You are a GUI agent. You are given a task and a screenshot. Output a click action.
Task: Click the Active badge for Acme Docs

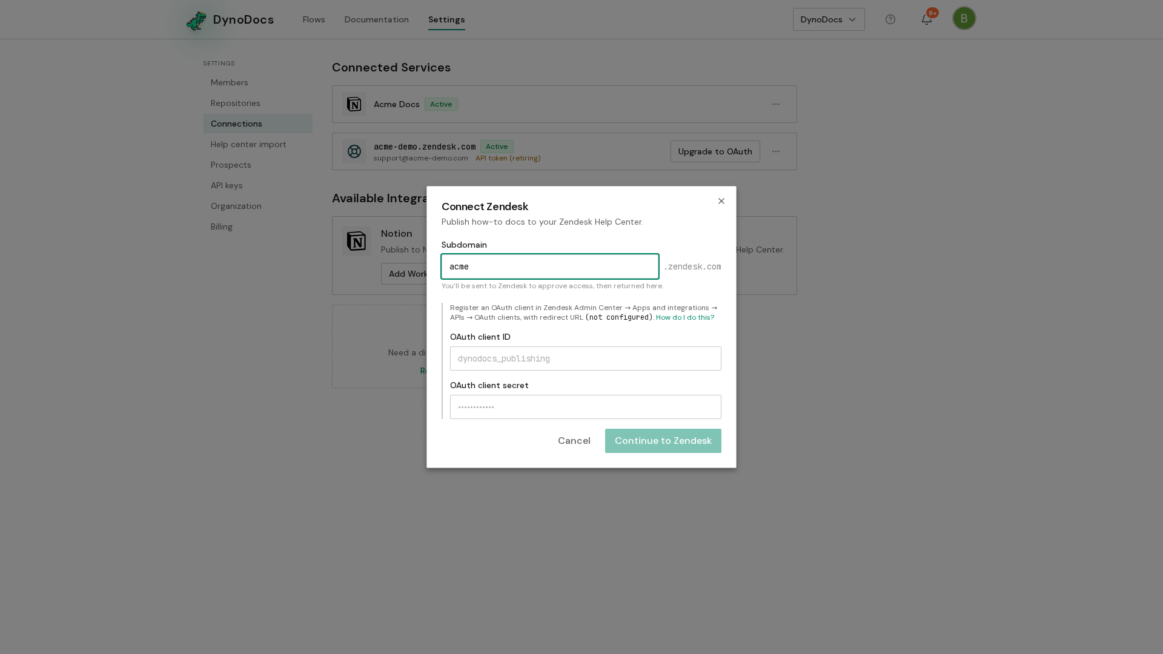(x=441, y=104)
